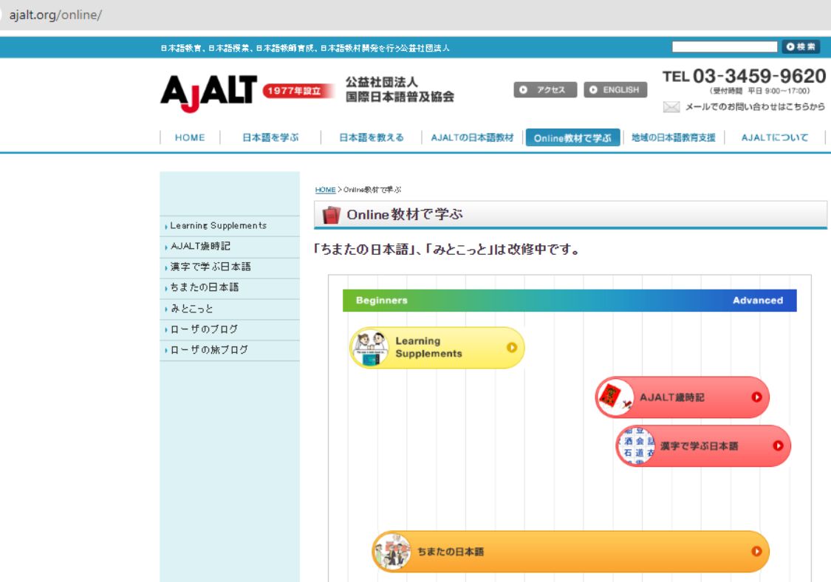
Task: Click the ajalt.org/online/ address bar URL
Action: click(55, 15)
